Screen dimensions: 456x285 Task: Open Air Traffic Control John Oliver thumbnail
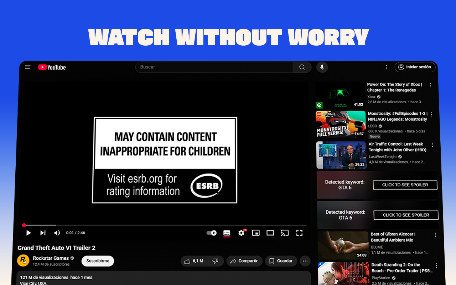341,155
